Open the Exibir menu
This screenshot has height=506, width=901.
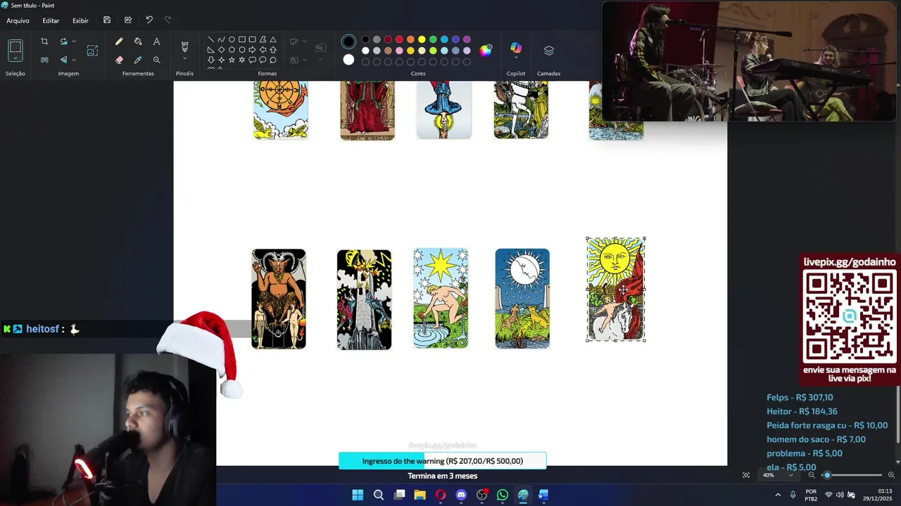tap(80, 20)
